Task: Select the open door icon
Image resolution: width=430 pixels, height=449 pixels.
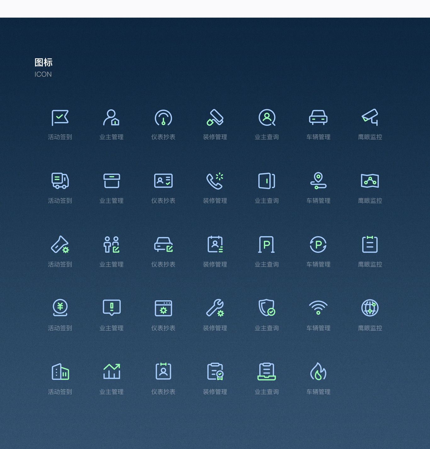Action: click(x=267, y=181)
